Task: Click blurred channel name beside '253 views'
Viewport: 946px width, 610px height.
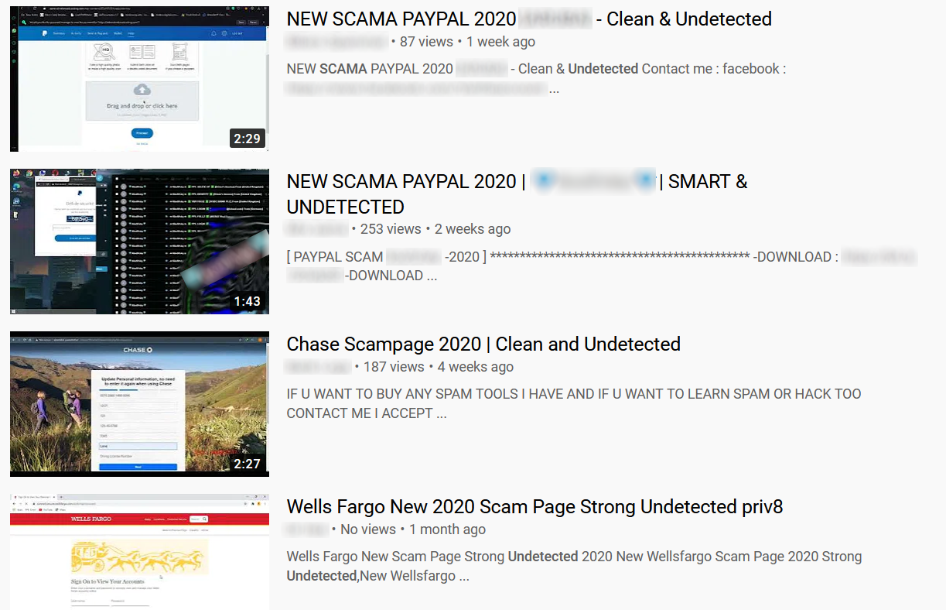Action: [x=316, y=229]
